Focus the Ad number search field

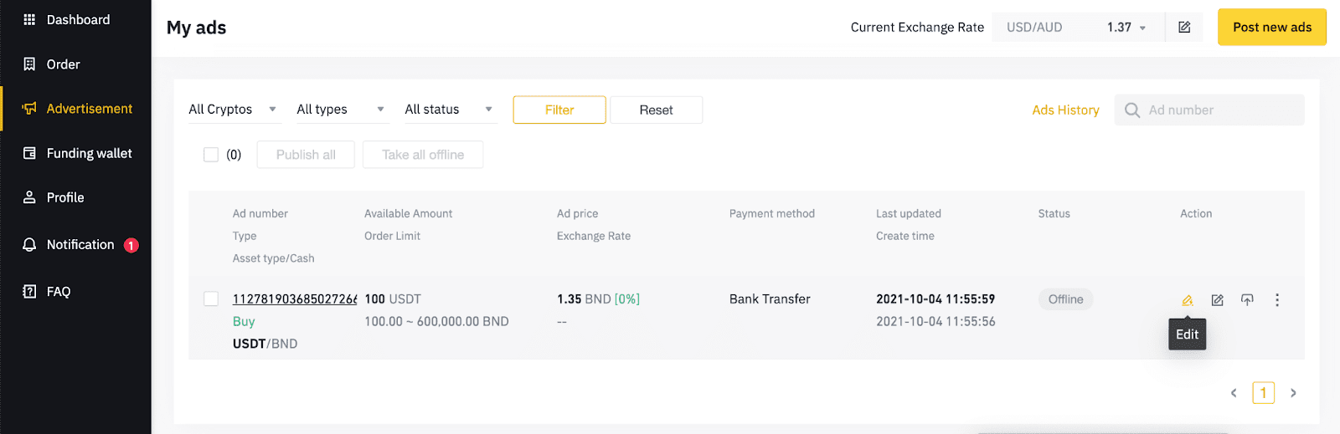[x=1209, y=110]
